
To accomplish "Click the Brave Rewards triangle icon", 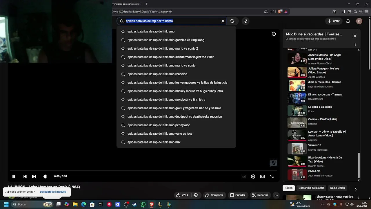I will click(286, 12).
